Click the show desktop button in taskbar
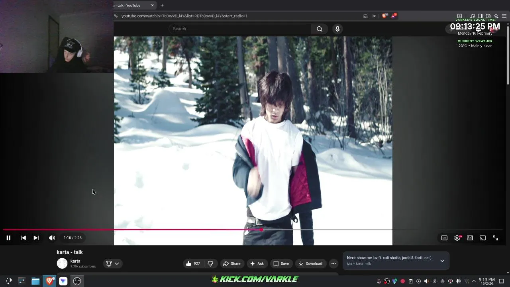The width and height of the screenshot is (510, 287). click(x=501, y=281)
